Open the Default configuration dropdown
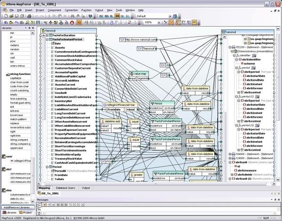Image resolution: width=282 pixels, height=221 pixels. 170,16
